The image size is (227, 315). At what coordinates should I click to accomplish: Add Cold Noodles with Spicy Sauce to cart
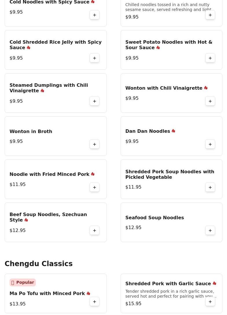click(95, 15)
